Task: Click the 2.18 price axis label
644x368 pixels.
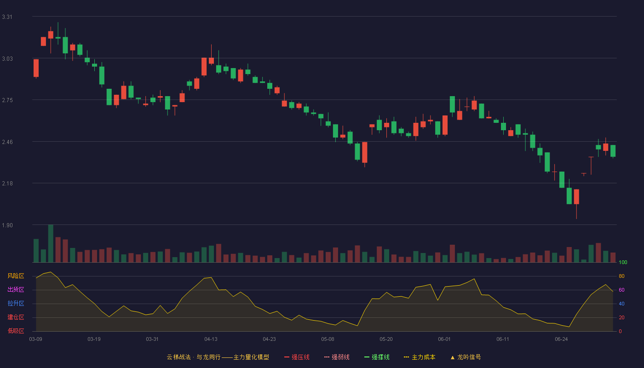Action: point(7,184)
